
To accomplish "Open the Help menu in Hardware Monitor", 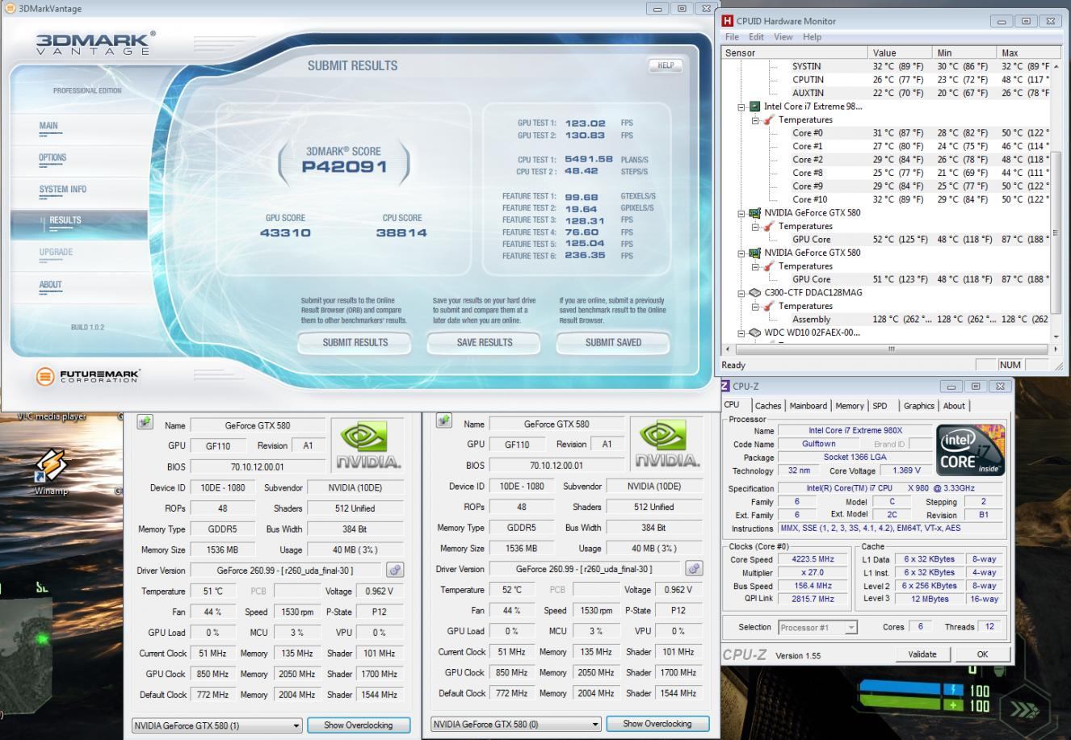I will [812, 37].
